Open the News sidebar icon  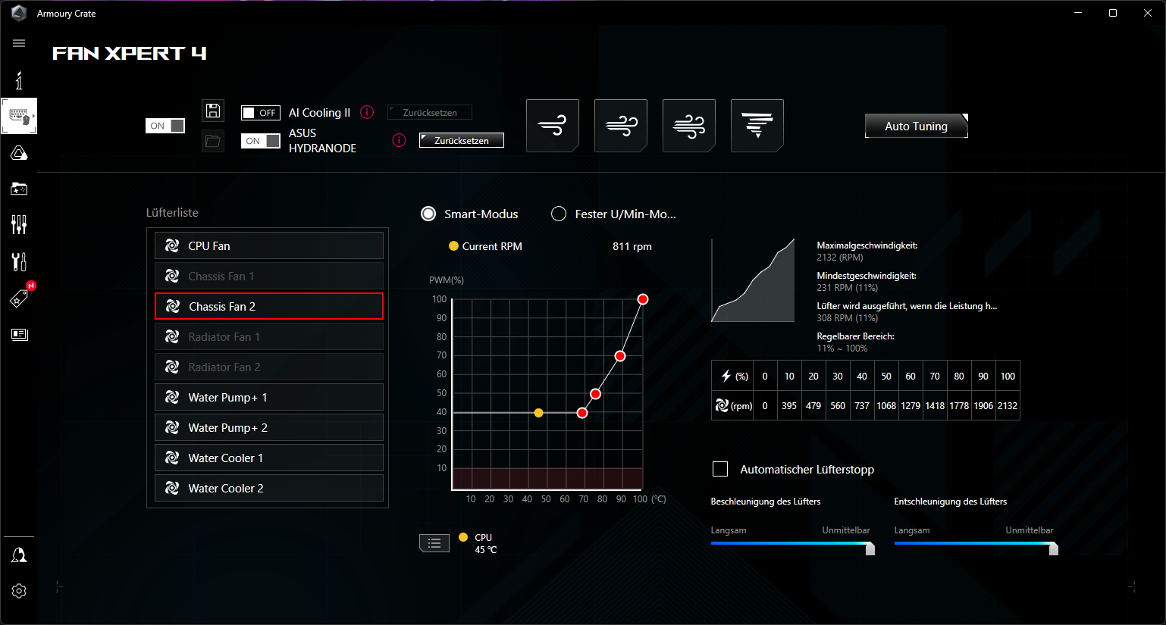point(19,334)
